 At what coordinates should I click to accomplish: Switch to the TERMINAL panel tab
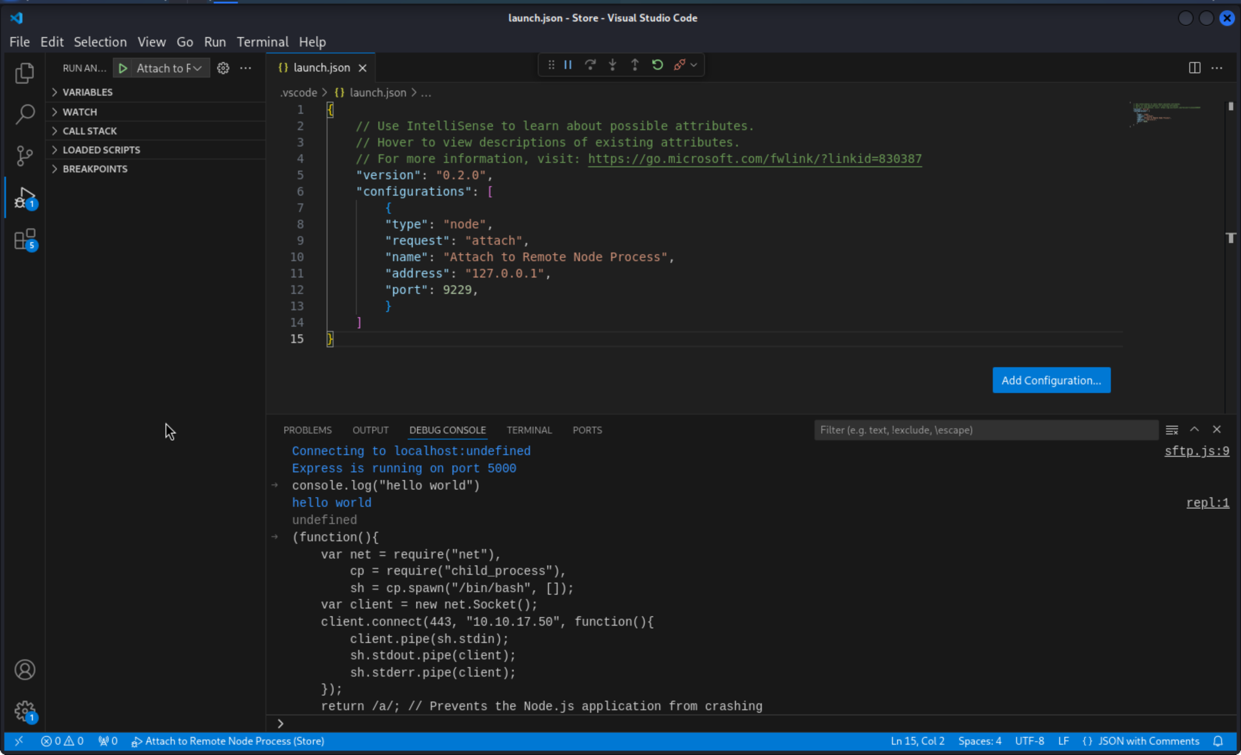pyautogui.click(x=529, y=430)
